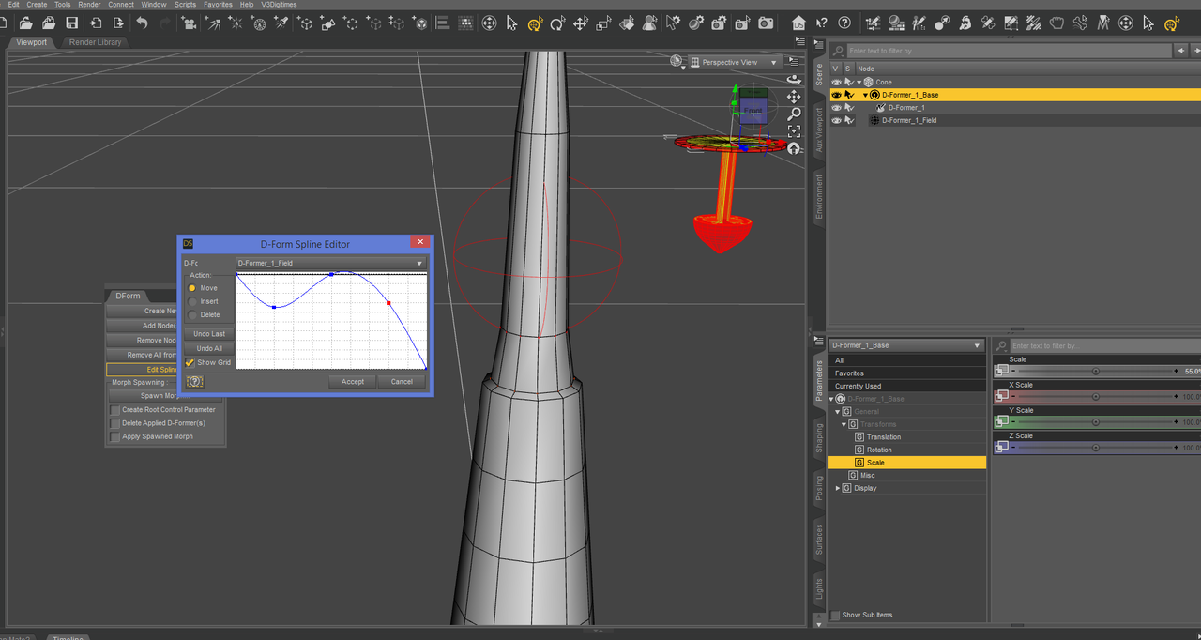Collapse the Transforms group in Parameters
The width and height of the screenshot is (1201, 640).
844,424
